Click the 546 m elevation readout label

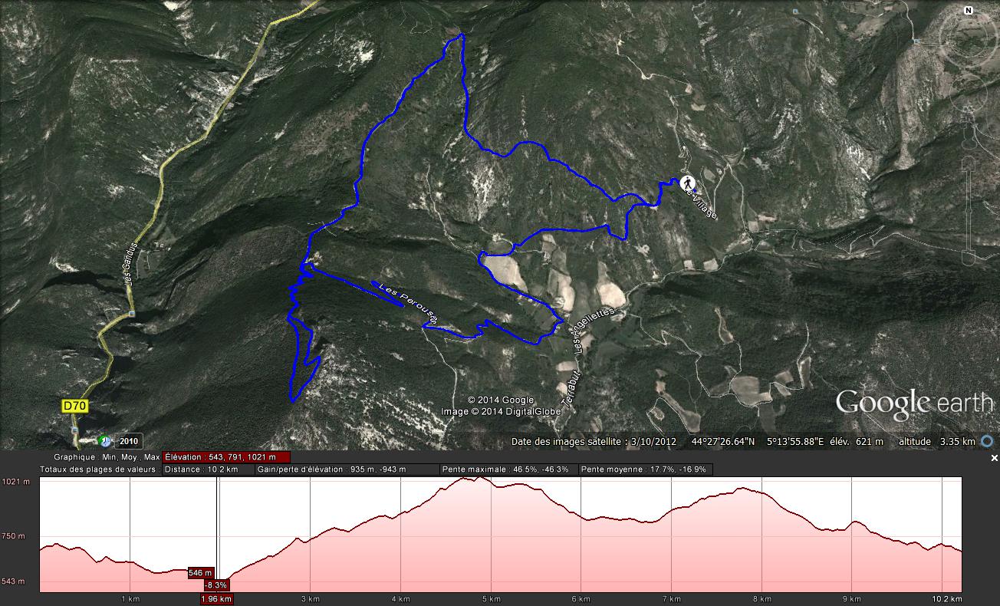coord(200,573)
